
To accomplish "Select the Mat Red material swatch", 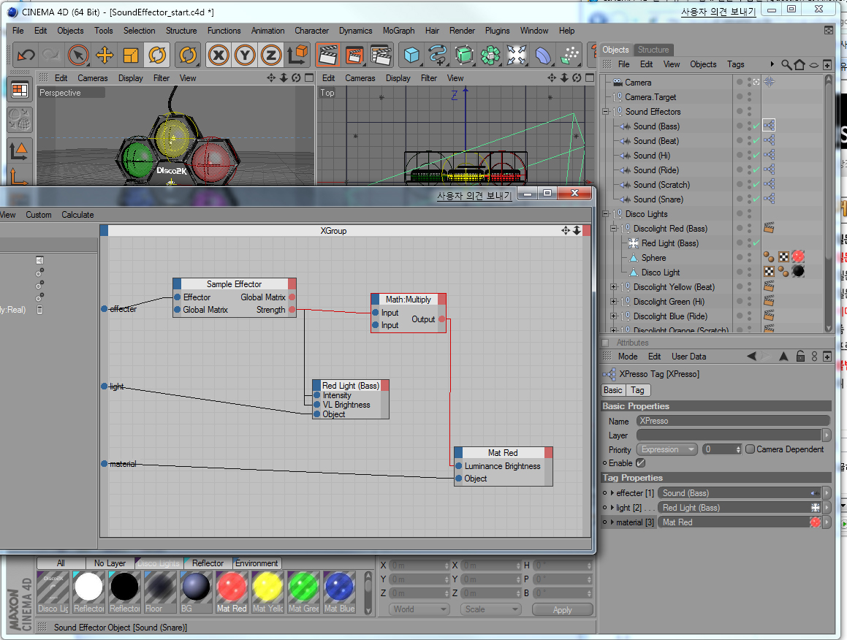I will point(232,593).
